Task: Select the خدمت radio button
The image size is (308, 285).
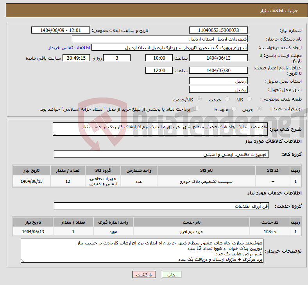Action: tap(227, 99)
